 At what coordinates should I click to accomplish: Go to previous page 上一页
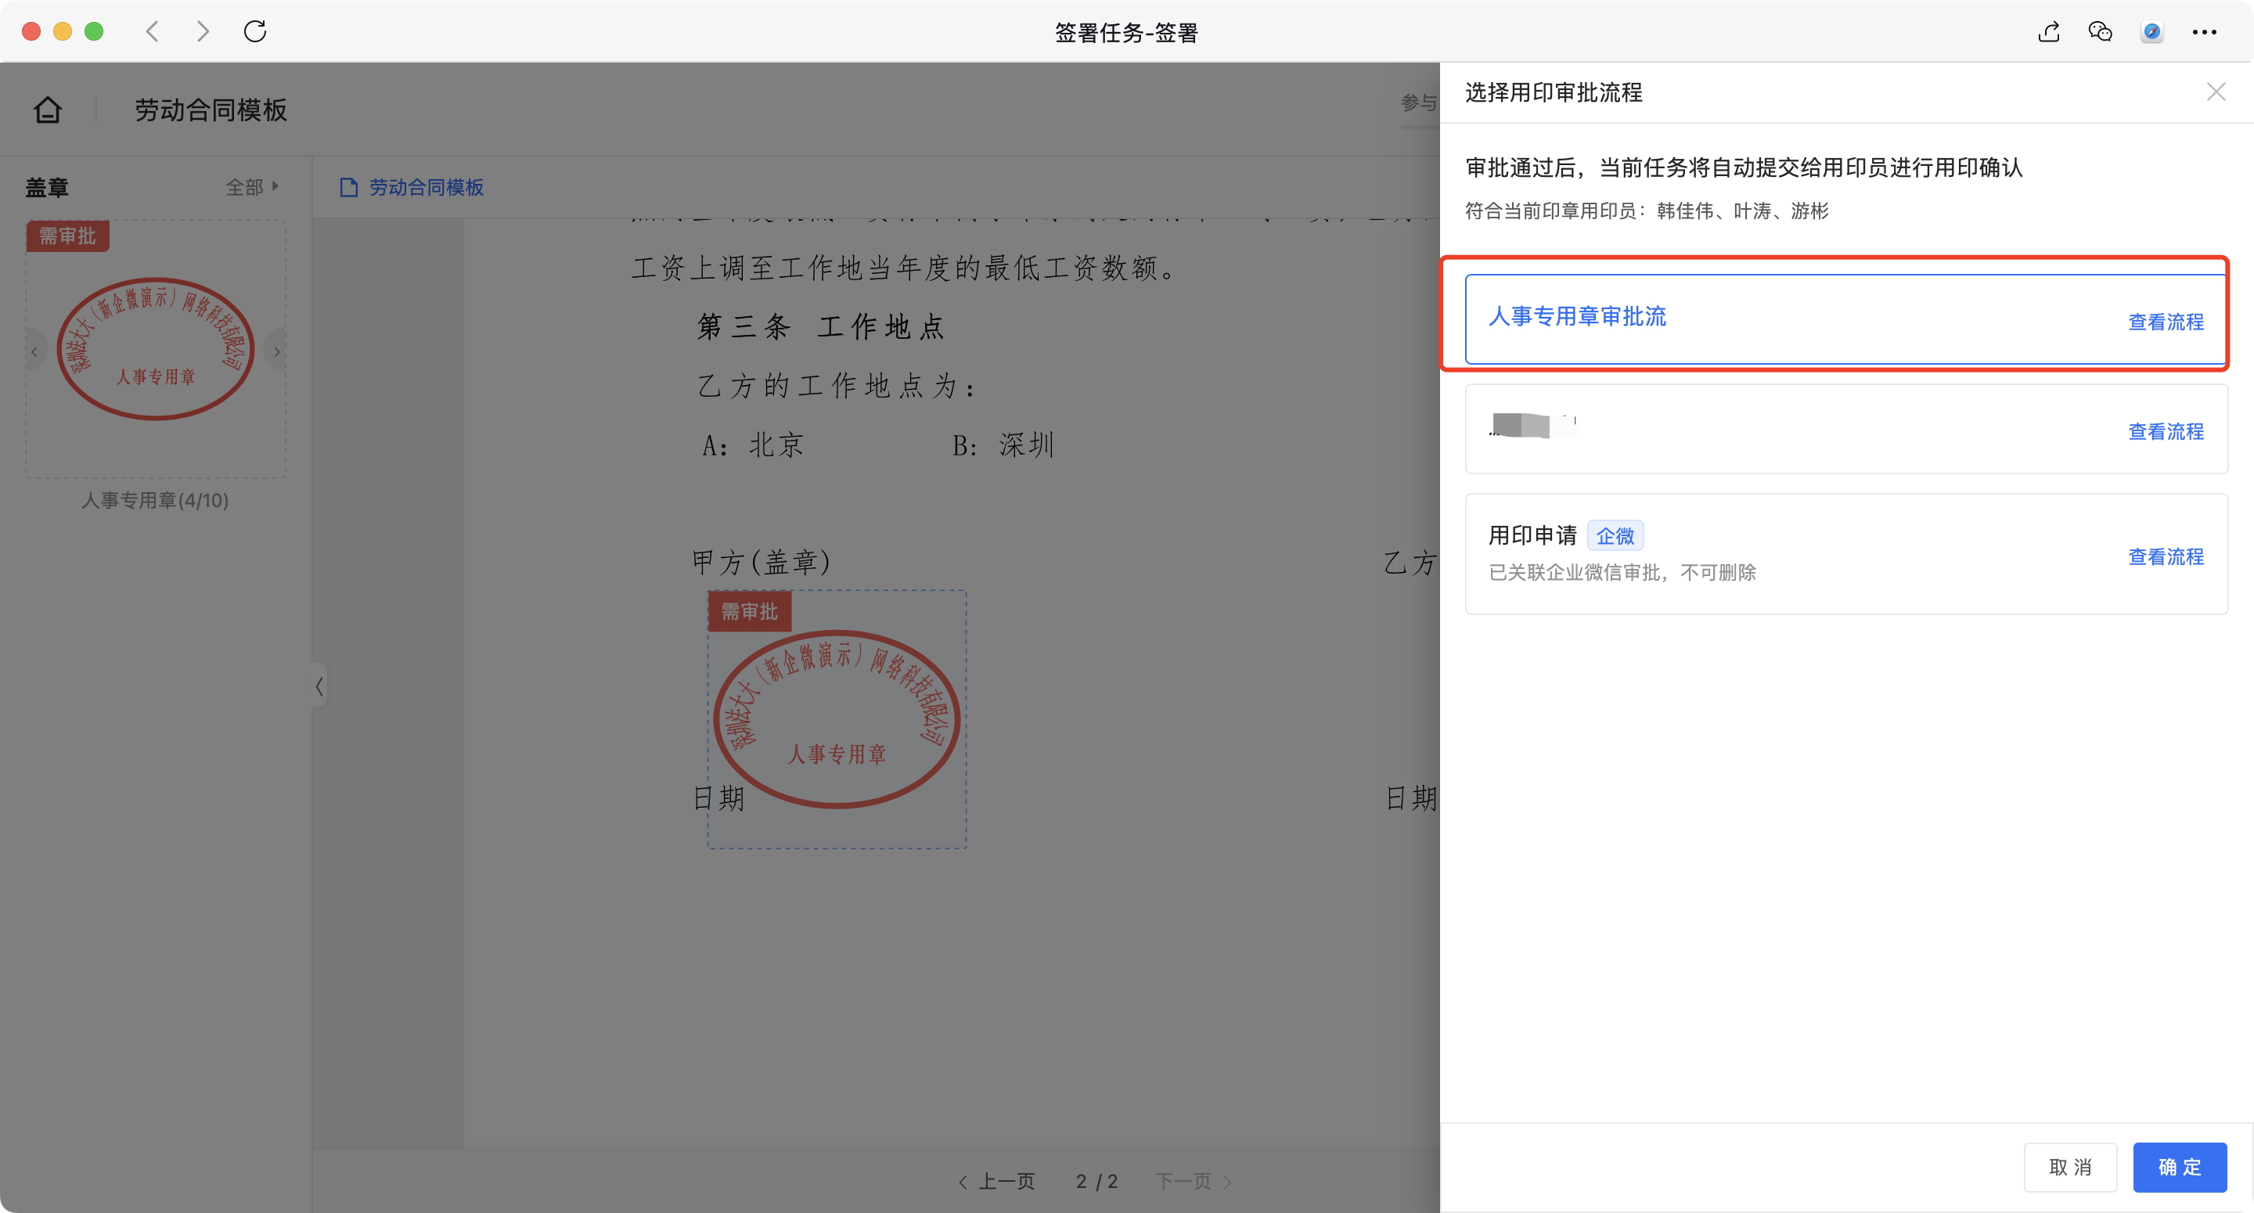(998, 1182)
